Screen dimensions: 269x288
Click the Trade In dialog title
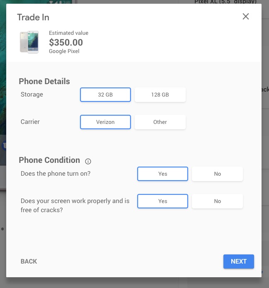(33, 17)
